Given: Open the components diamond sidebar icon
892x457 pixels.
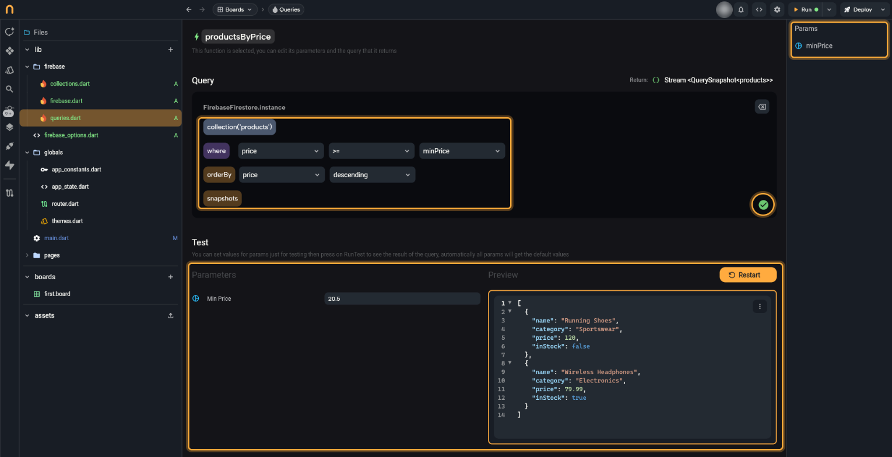Looking at the screenshot, I should click(x=9, y=51).
